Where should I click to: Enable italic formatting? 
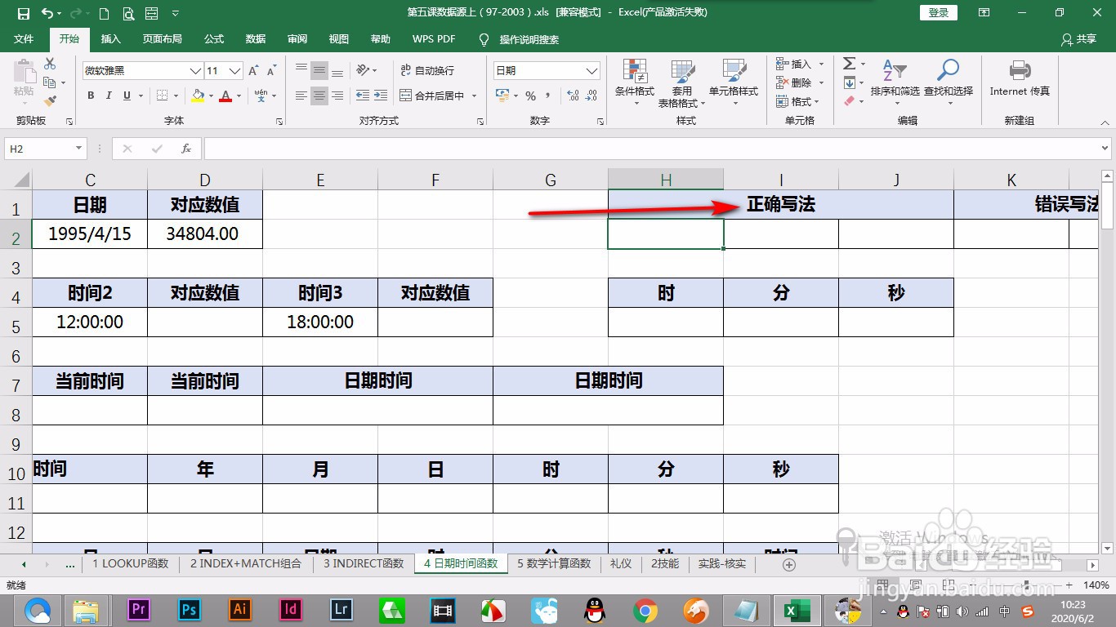pos(109,96)
